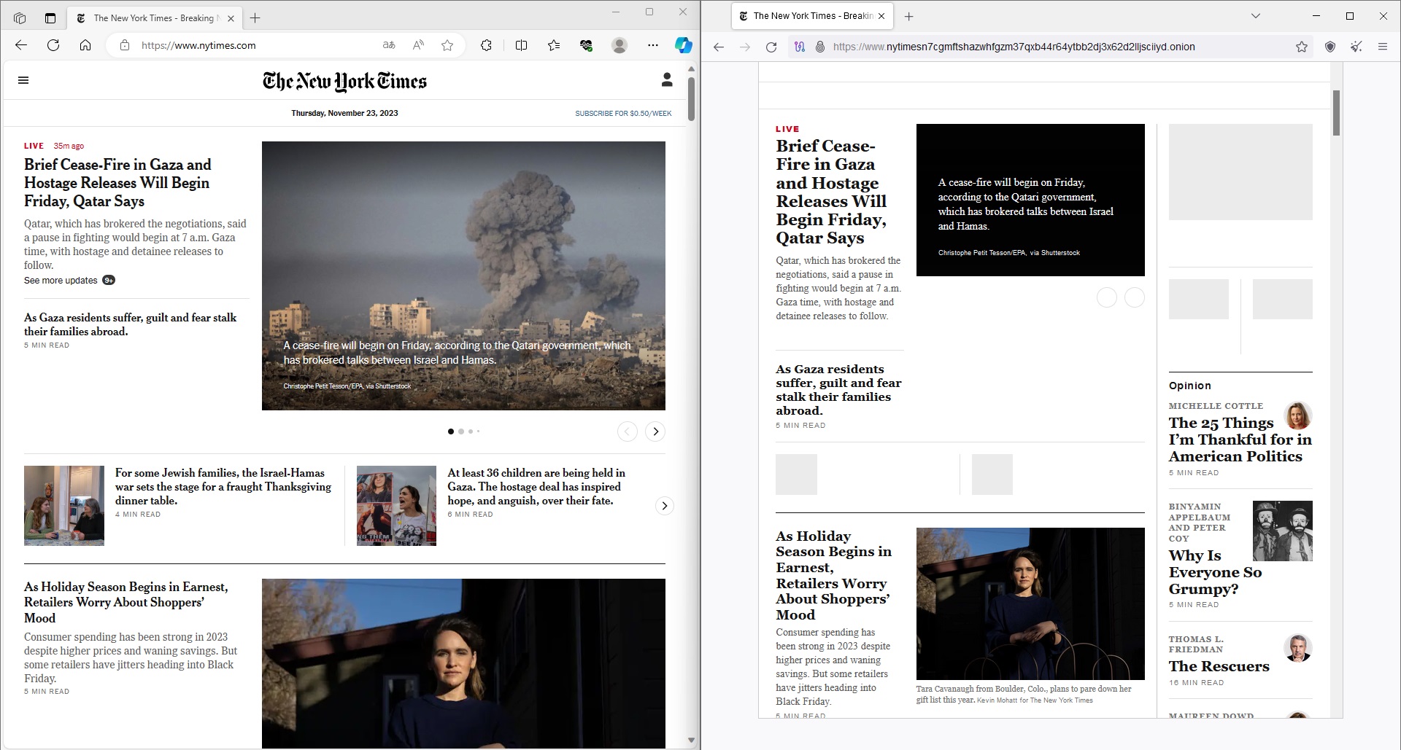The image size is (1401, 750).
Task: Add page to favorites in Edge
Action: pyautogui.click(x=447, y=45)
